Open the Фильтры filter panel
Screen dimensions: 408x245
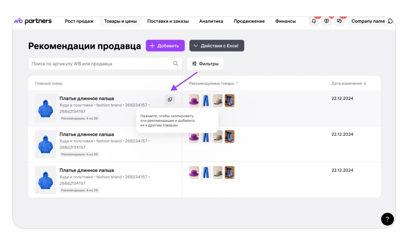pos(205,64)
